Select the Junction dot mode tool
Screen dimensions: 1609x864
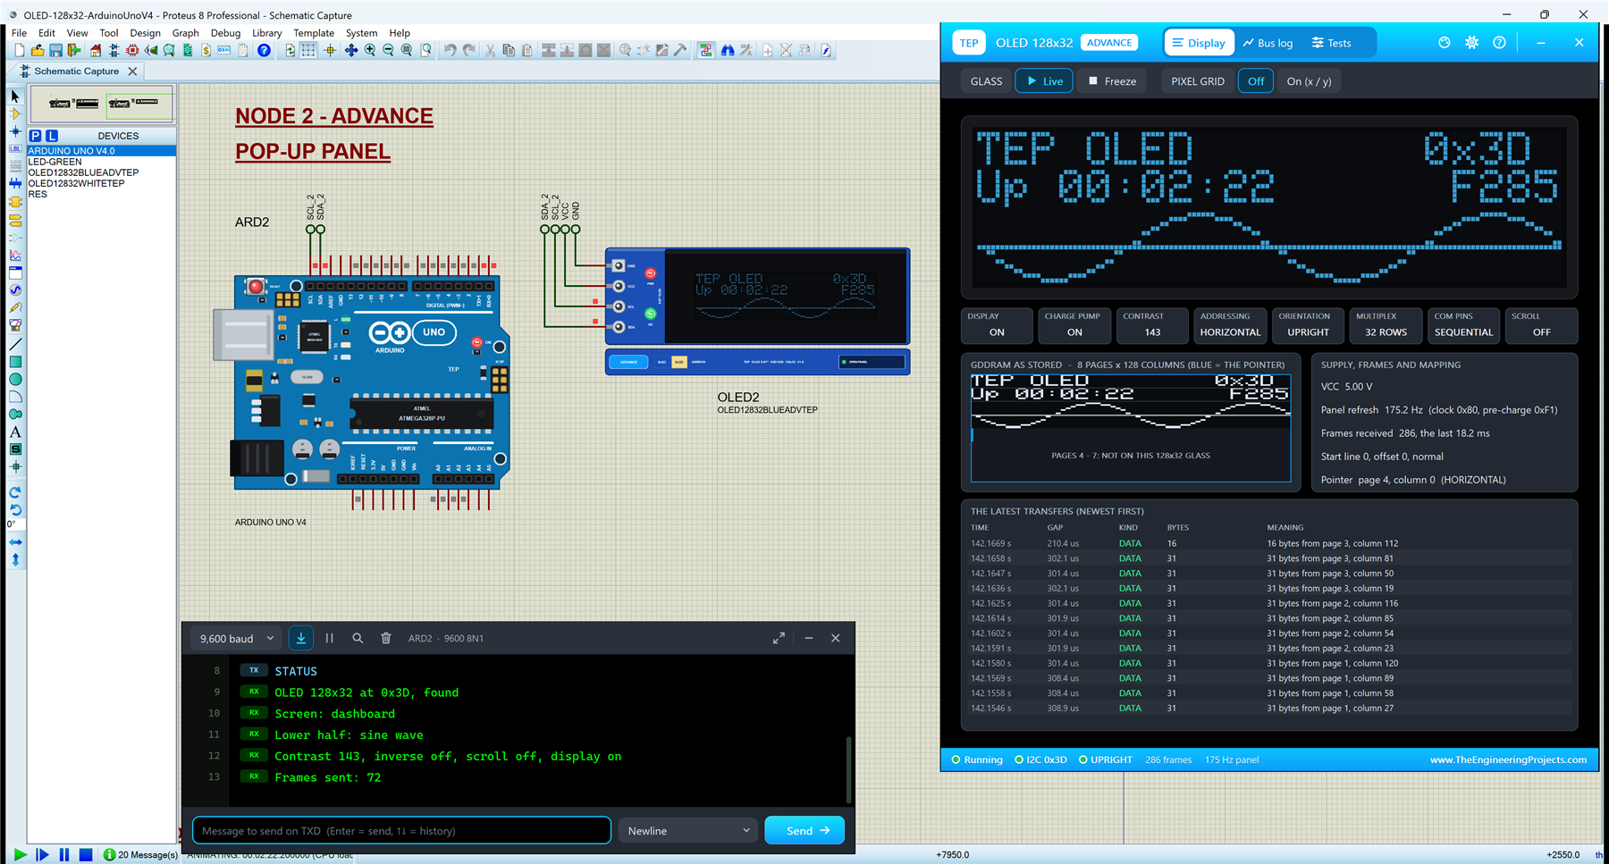click(x=15, y=131)
